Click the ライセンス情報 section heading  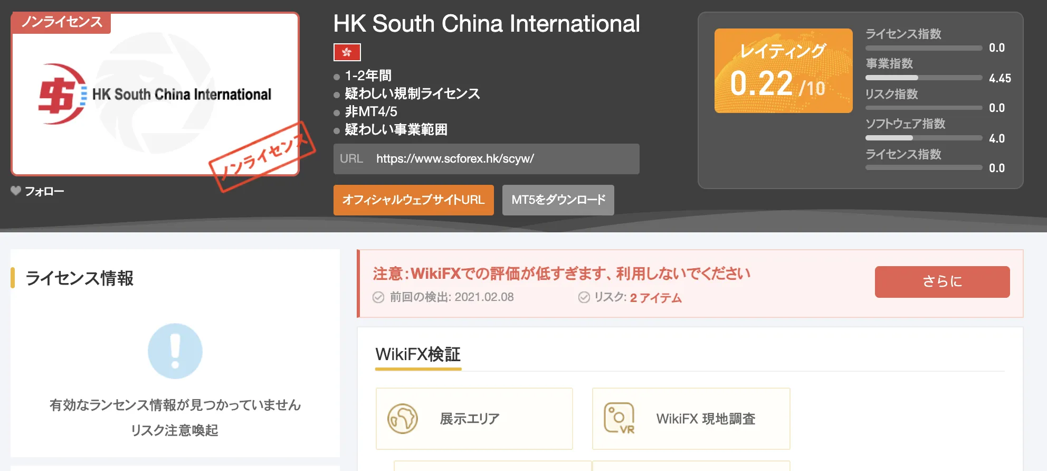click(79, 278)
